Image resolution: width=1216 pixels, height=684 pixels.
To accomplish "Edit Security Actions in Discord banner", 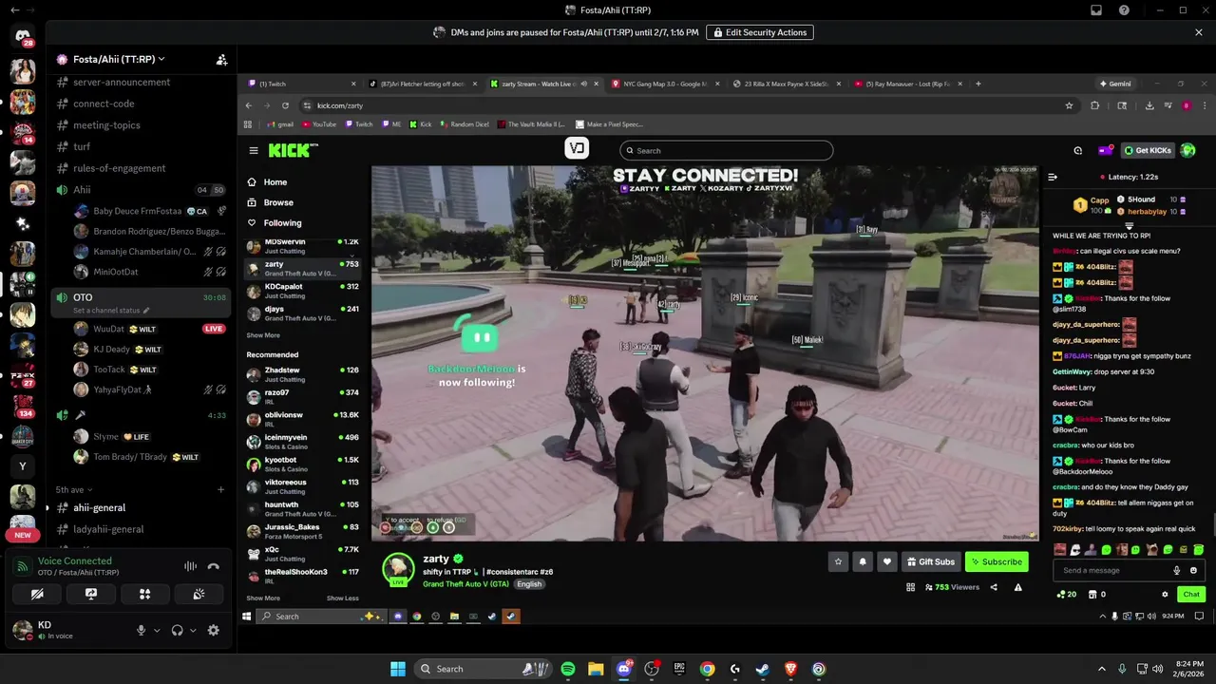I will (x=760, y=32).
